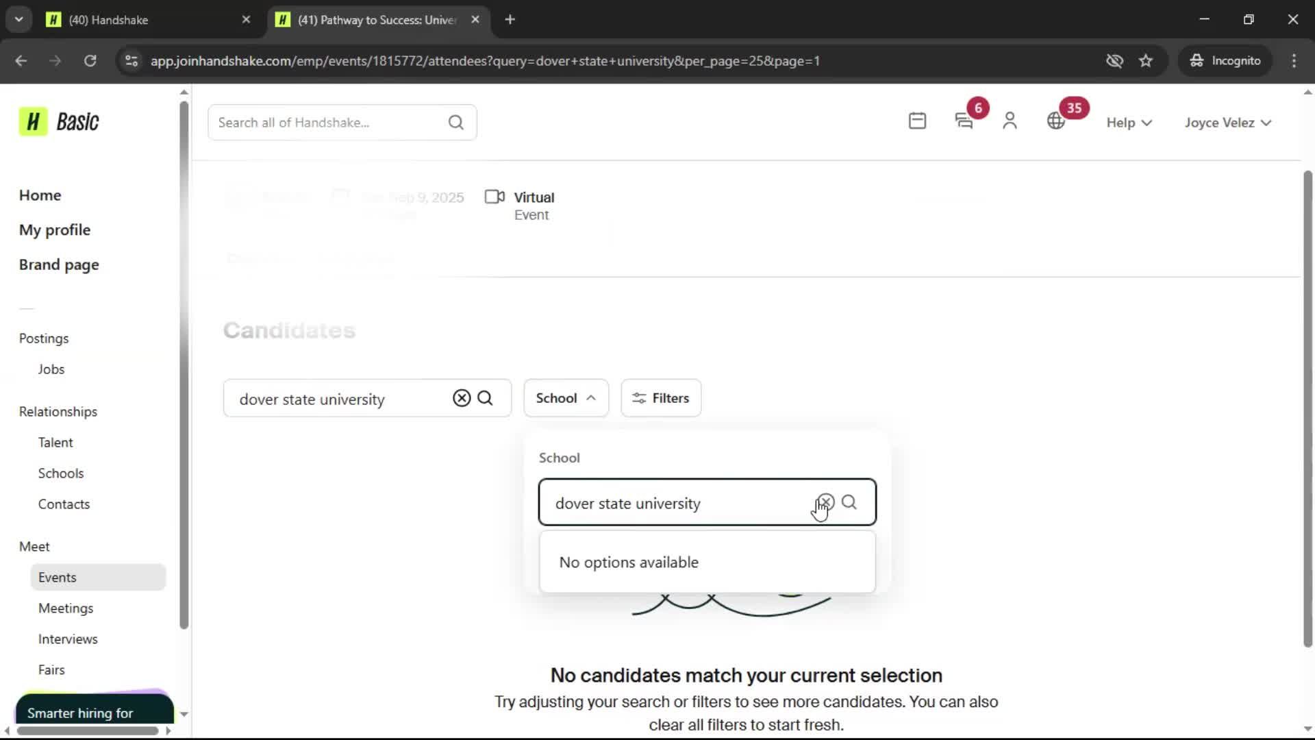Click the Incognito indicator
1315x740 pixels.
(1225, 61)
